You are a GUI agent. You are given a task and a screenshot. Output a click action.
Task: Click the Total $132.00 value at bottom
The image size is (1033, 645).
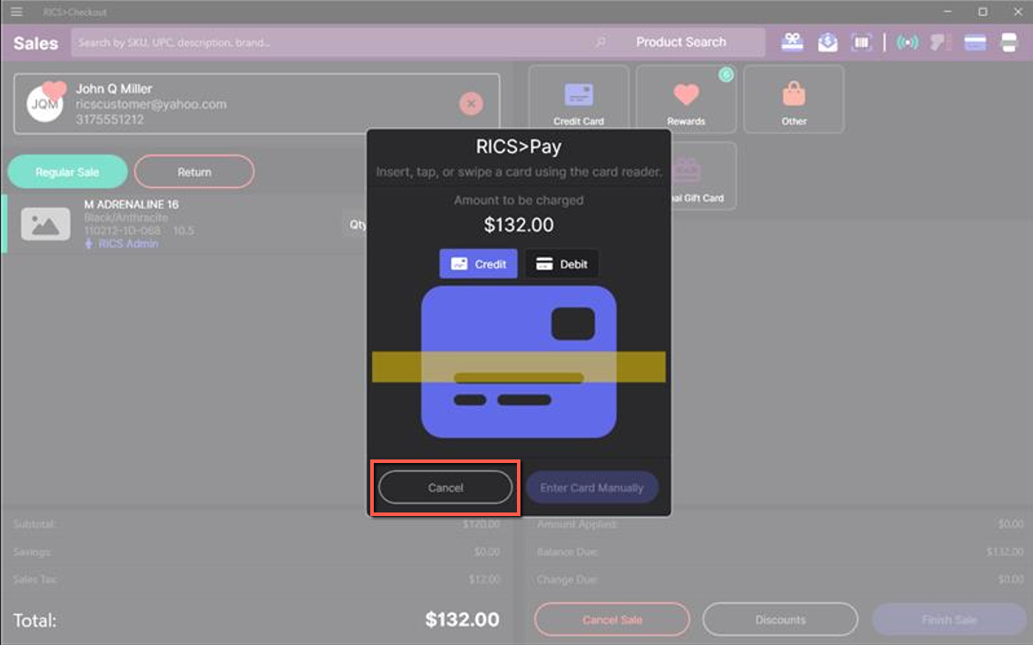coord(462,619)
